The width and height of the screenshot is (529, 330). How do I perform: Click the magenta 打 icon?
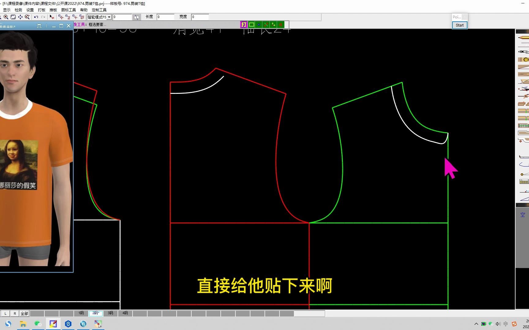coord(244,24)
